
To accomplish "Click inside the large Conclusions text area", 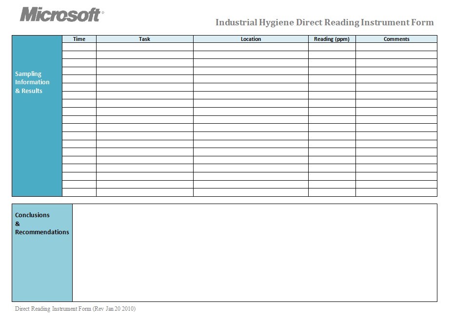I will pos(255,252).
